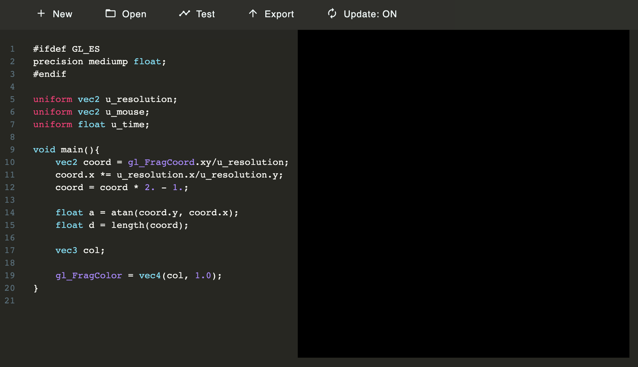Click the circular refresh Update icon

tap(332, 13)
